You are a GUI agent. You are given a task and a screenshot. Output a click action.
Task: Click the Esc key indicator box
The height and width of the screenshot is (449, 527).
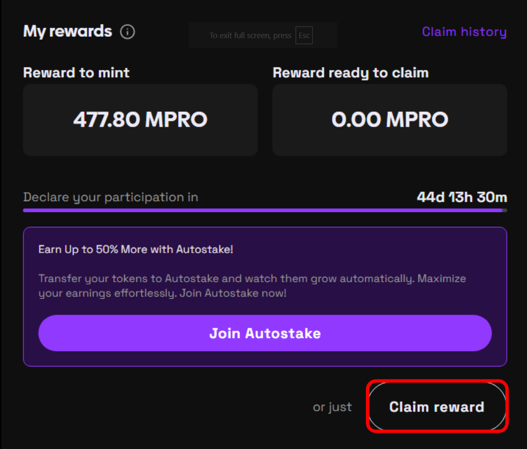pyautogui.click(x=304, y=36)
